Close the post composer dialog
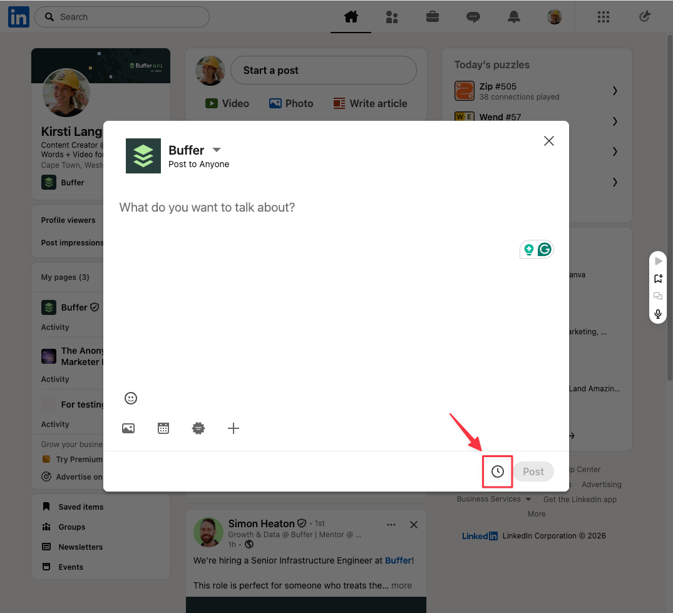The width and height of the screenshot is (673, 613). pyautogui.click(x=548, y=141)
